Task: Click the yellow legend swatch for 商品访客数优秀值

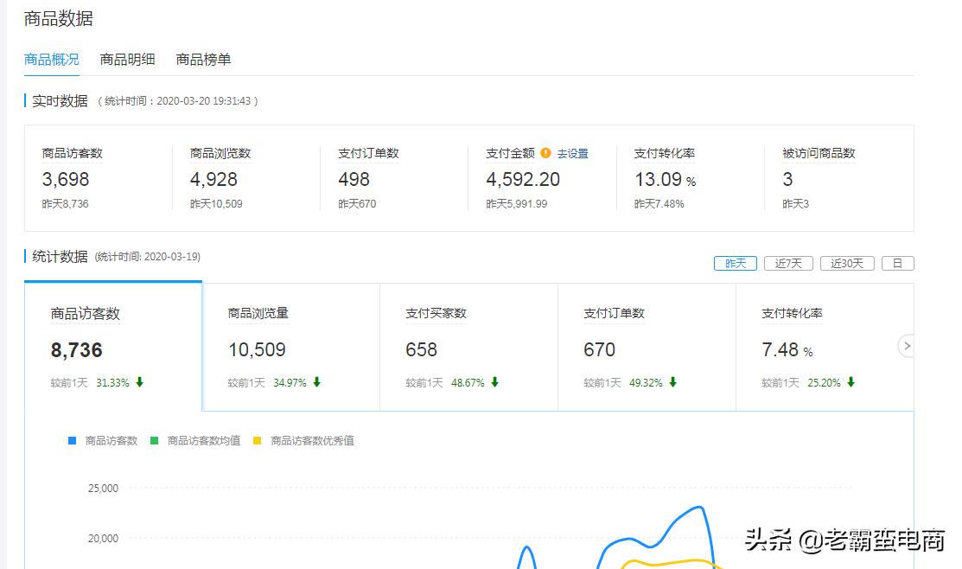Action: coord(254,440)
